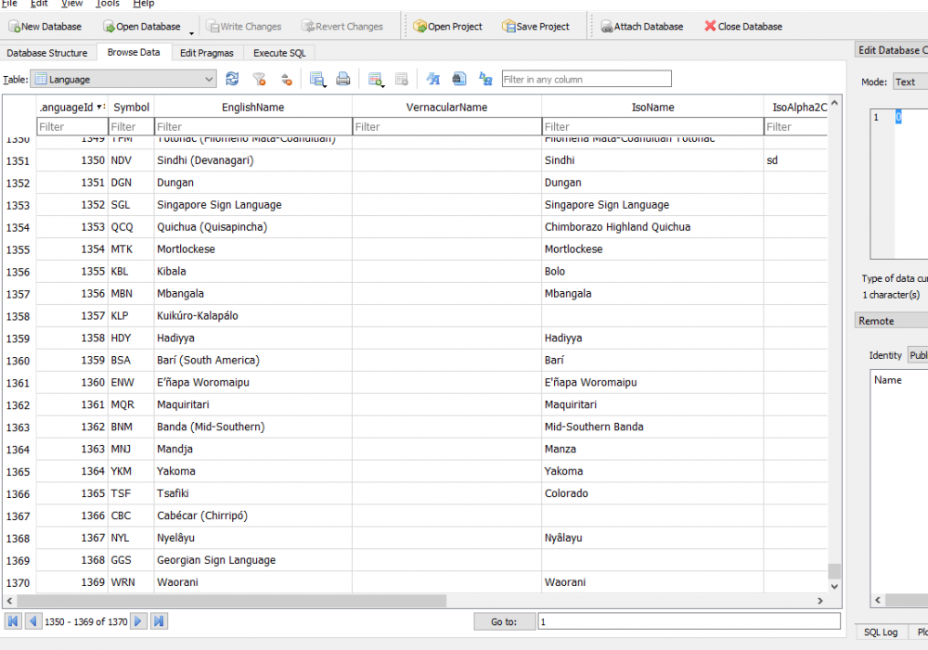Click the Close Database button
This screenshot has width=928, height=650.
[742, 27]
